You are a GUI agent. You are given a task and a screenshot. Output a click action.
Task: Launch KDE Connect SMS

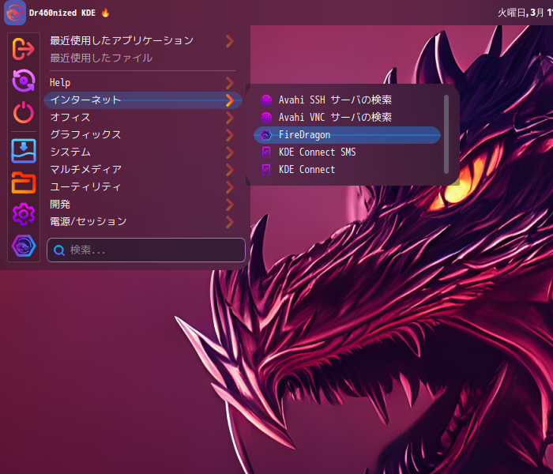[347, 152]
